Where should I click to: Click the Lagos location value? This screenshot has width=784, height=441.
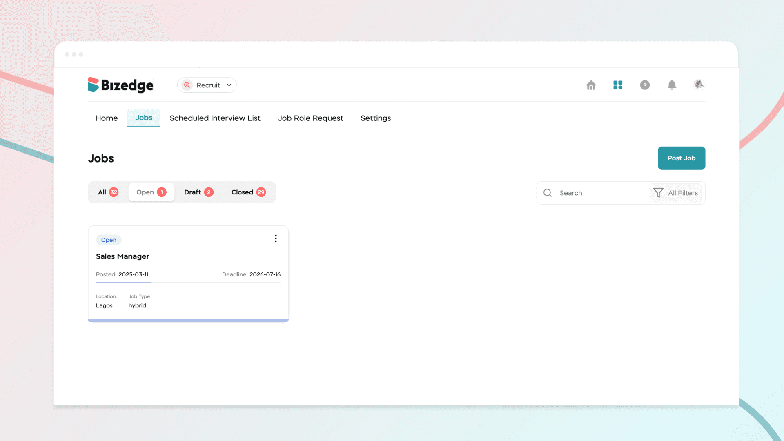click(x=104, y=305)
